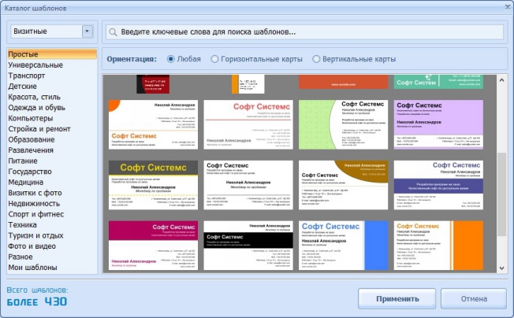Choose the green dotted curve template
This screenshot has width=514, height=318.
[343, 124]
